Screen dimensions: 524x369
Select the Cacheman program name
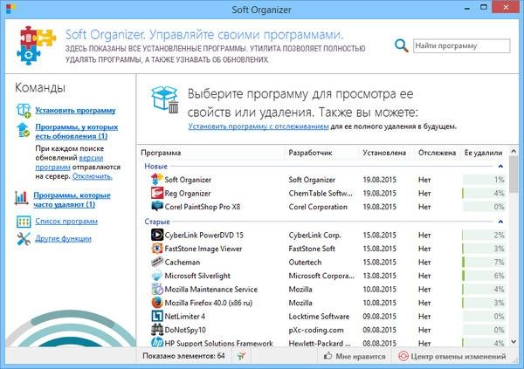click(x=183, y=263)
